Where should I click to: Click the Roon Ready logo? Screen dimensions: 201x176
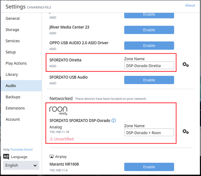[x=58, y=110]
